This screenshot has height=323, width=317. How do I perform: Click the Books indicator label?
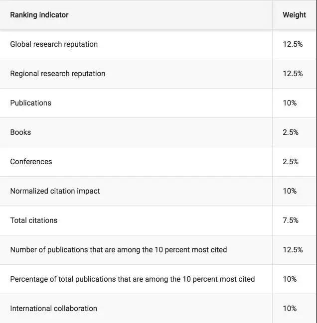click(20, 132)
